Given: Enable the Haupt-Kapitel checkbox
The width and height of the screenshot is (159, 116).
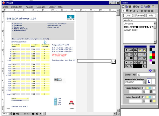Looking at the screenshot, I should tap(143, 88).
